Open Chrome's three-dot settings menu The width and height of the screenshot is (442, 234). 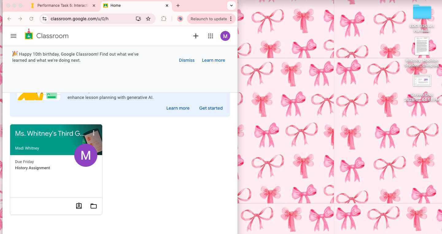click(231, 19)
